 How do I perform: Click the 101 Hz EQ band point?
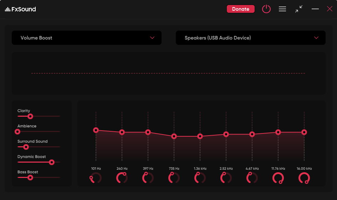point(96,130)
